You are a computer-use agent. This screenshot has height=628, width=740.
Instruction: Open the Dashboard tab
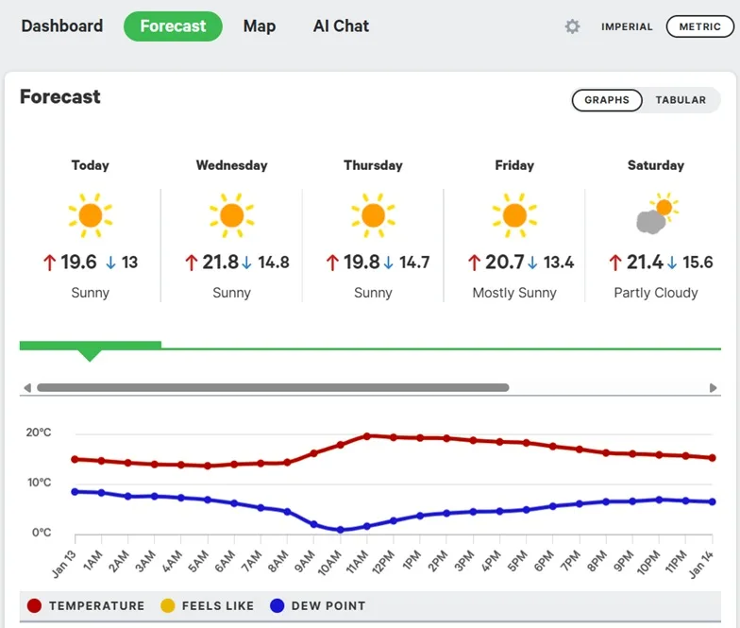(x=62, y=26)
